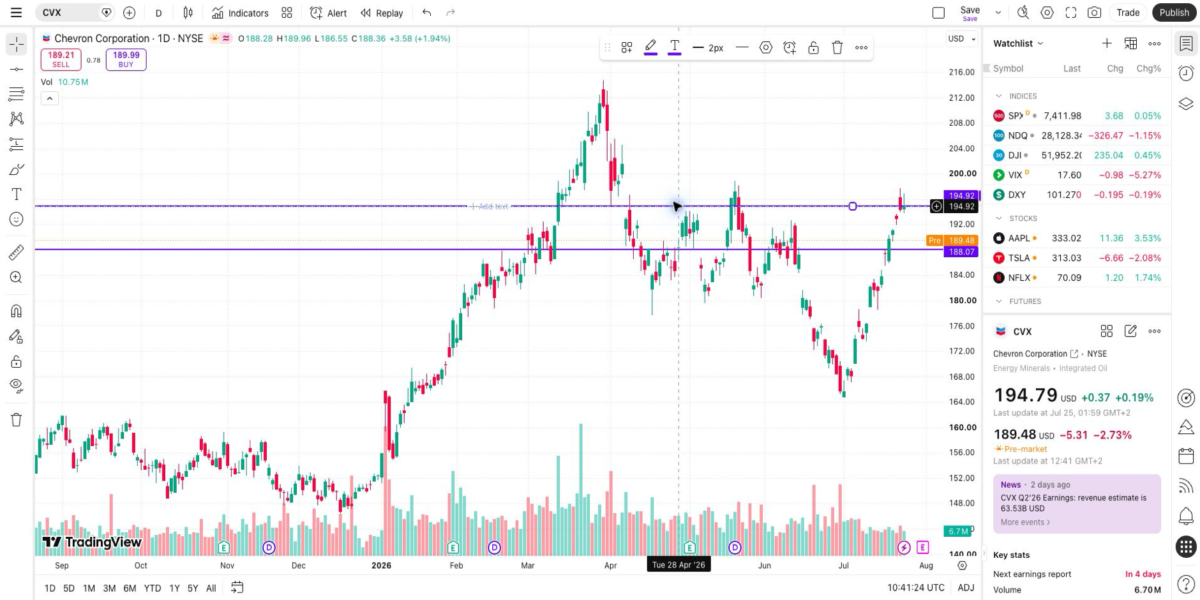Image resolution: width=1200 pixels, height=600 pixels.
Task: Open More events link in news
Action: point(1025,522)
